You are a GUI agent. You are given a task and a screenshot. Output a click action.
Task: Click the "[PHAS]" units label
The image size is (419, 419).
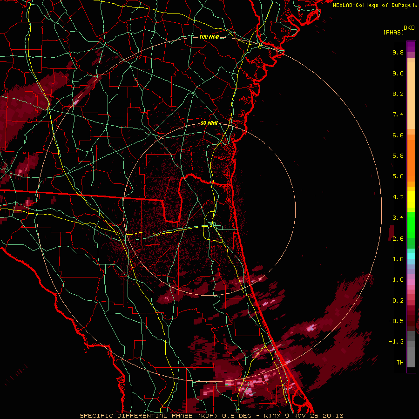pyautogui.click(x=393, y=33)
